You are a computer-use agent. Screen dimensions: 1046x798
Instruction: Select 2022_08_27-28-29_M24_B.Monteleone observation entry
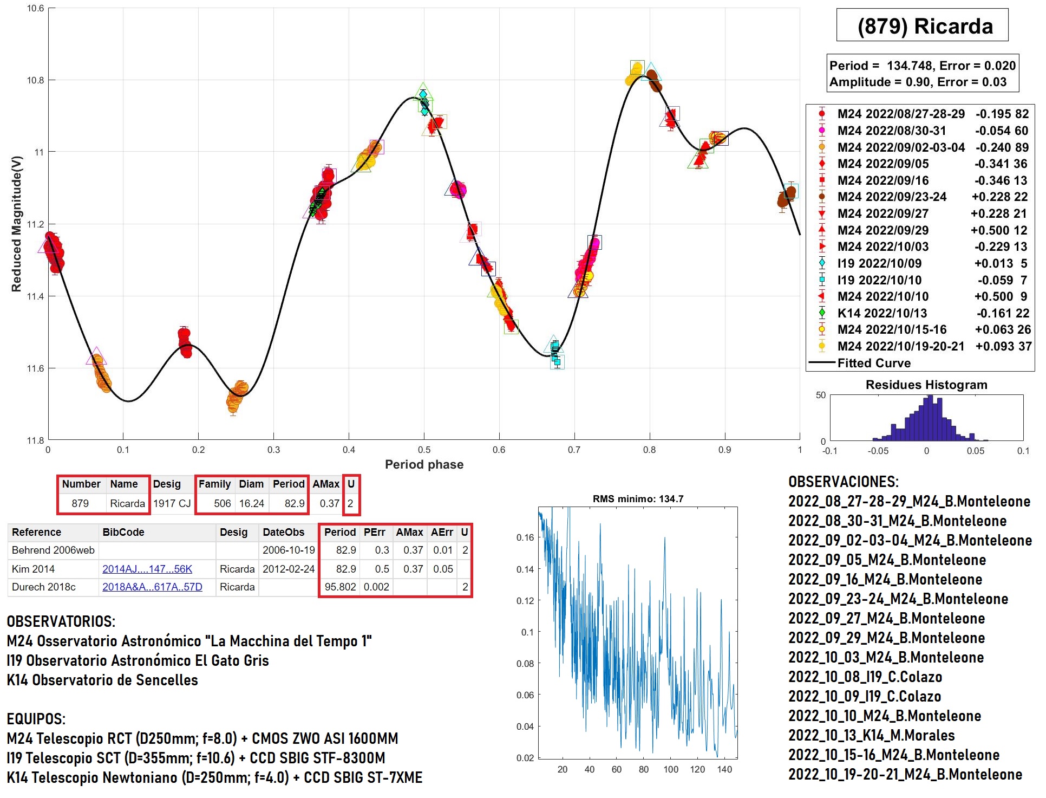[909, 501]
